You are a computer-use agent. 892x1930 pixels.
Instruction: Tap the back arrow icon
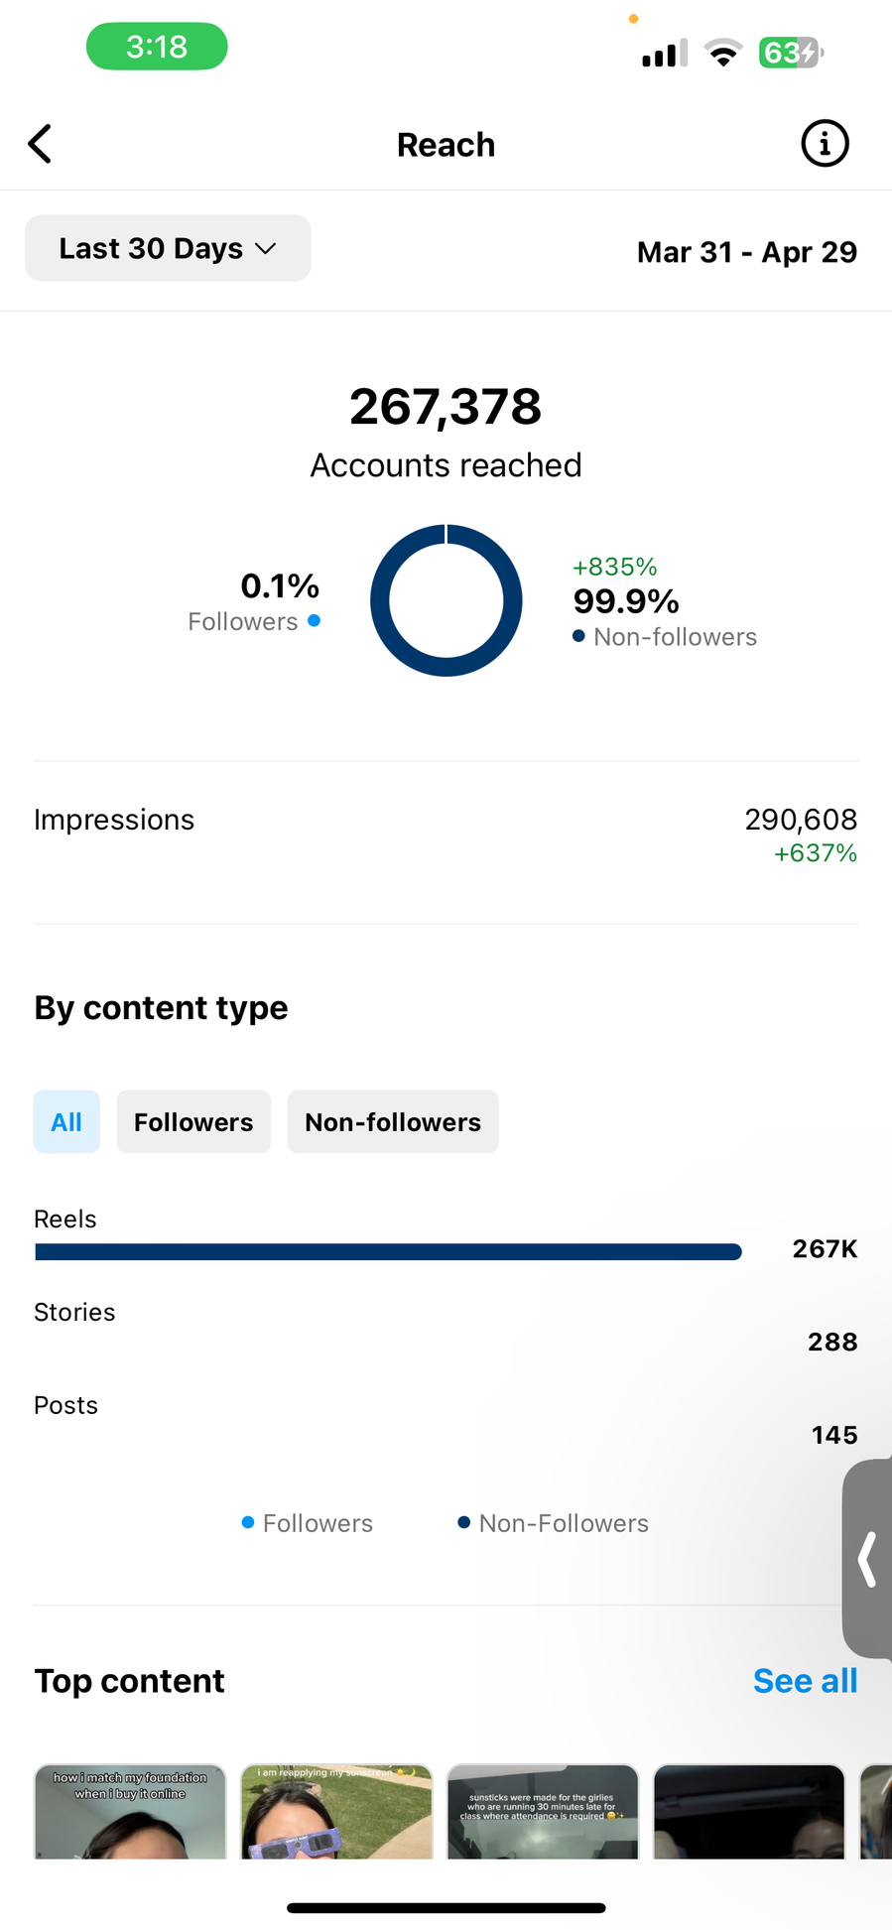[40, 144]
